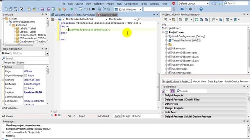Click the play macro triangle in status bar

click(x=52, y=115)
